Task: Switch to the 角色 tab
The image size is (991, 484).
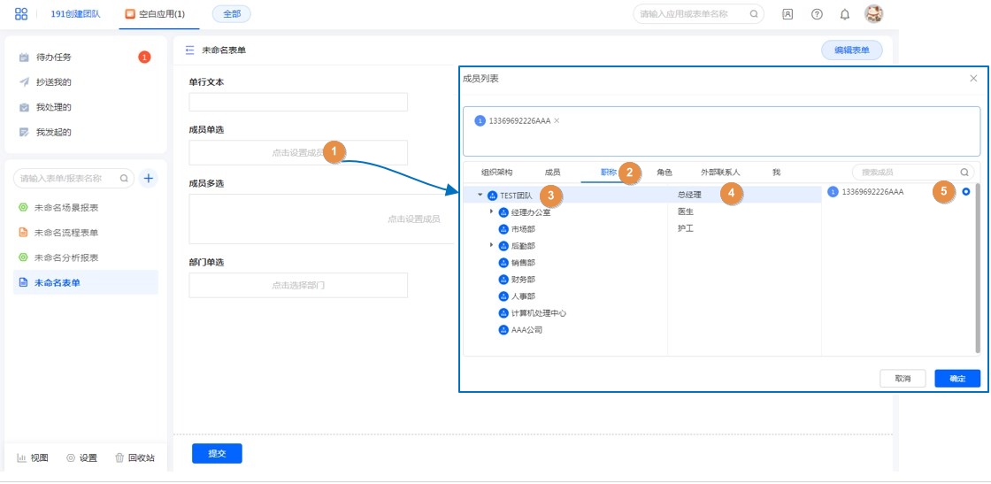Action: click(x=664, y=173)
